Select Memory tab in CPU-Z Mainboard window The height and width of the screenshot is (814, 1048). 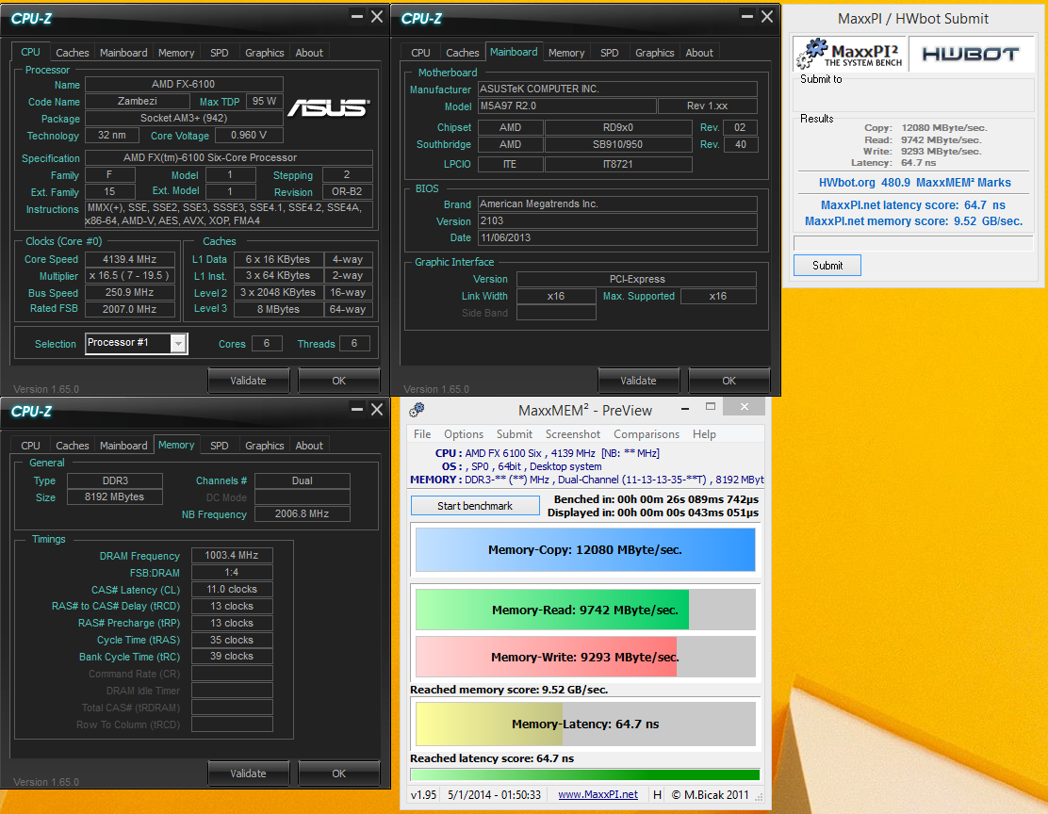coord(566,53)
